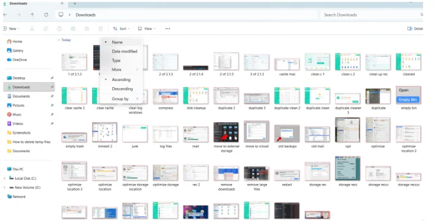Go back with the back arrow

(5, 15)
